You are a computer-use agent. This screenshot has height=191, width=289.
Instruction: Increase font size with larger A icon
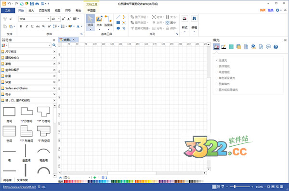point(63,19)
